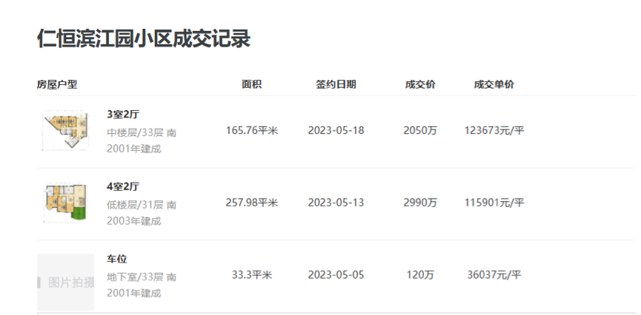Click the 面积 column header

[251, 84]
